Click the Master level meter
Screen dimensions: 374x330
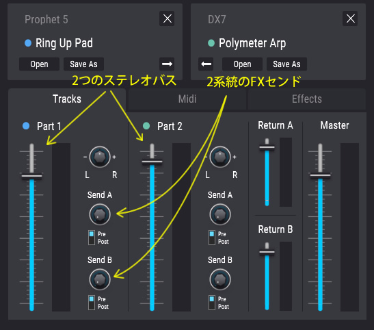349,227
